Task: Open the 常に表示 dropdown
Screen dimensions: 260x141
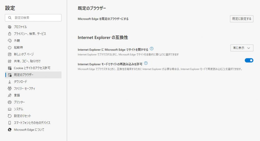Action: pyautogui.click(x=242, y=48)
